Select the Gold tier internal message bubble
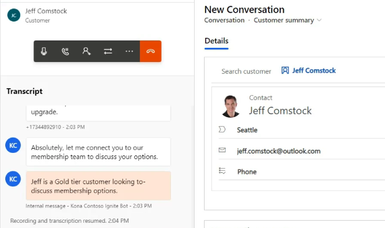Viewport: 385px width, 228px height. pyautogui.click(x=98, y=185)
